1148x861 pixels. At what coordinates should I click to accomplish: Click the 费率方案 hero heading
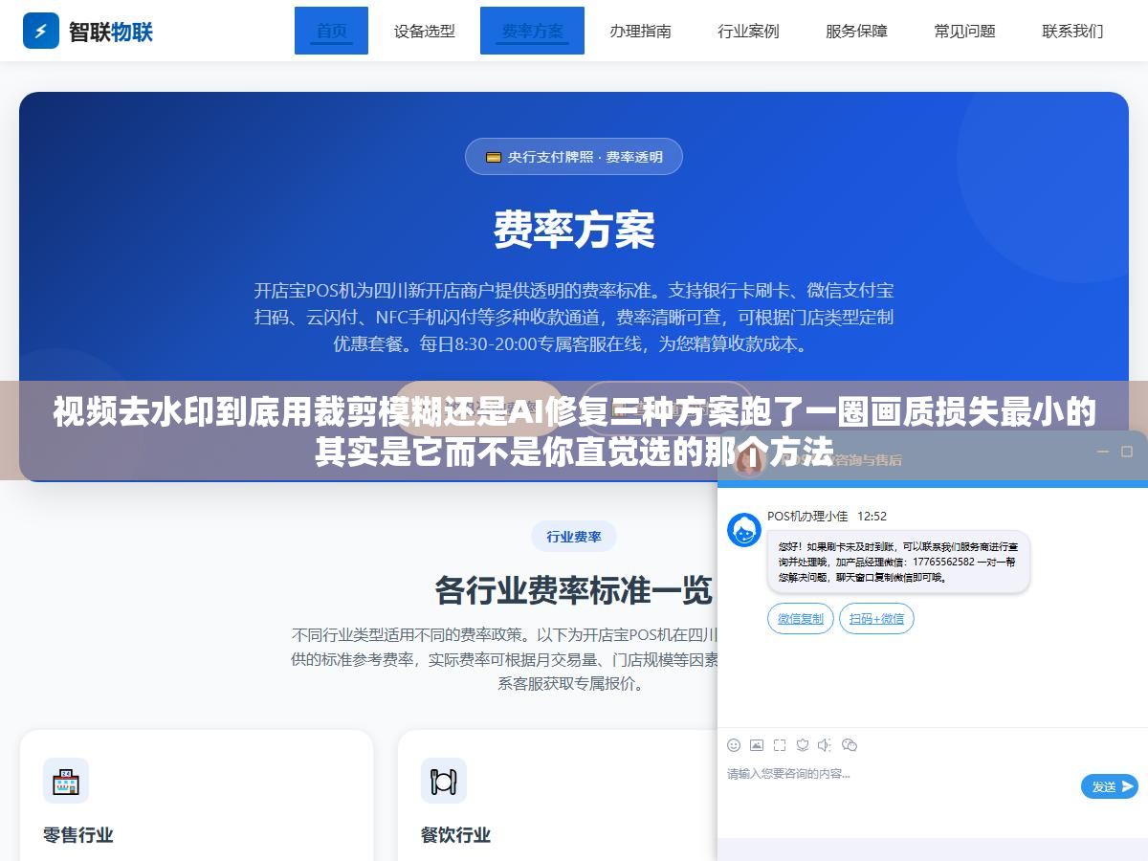point(574,230)
